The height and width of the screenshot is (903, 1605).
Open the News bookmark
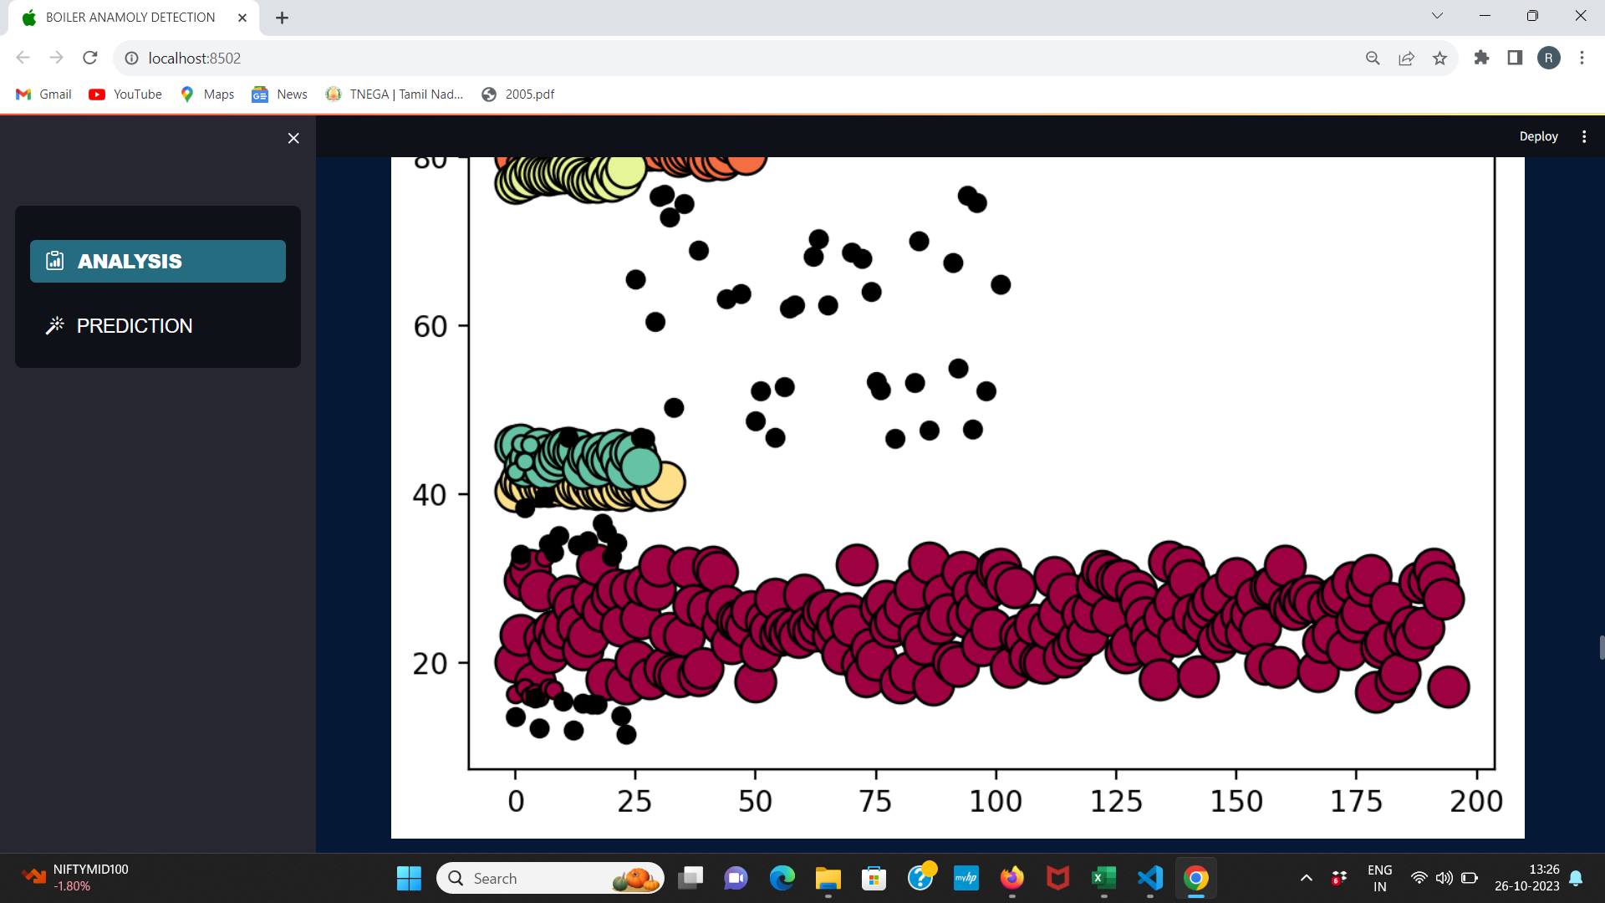(278, 94)
